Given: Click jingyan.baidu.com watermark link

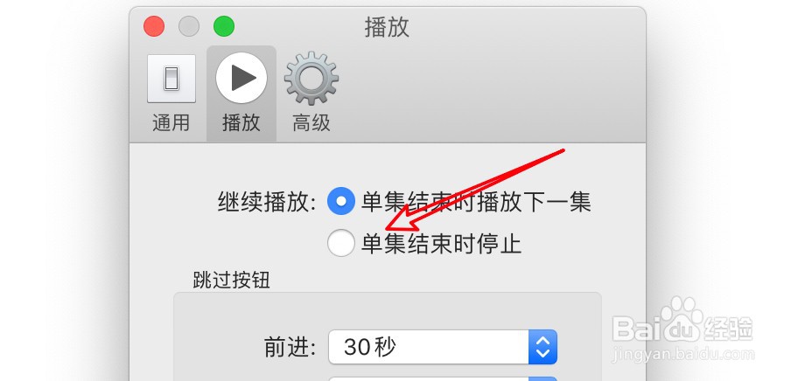Looking at the screenshot, I should pos(683,354).
